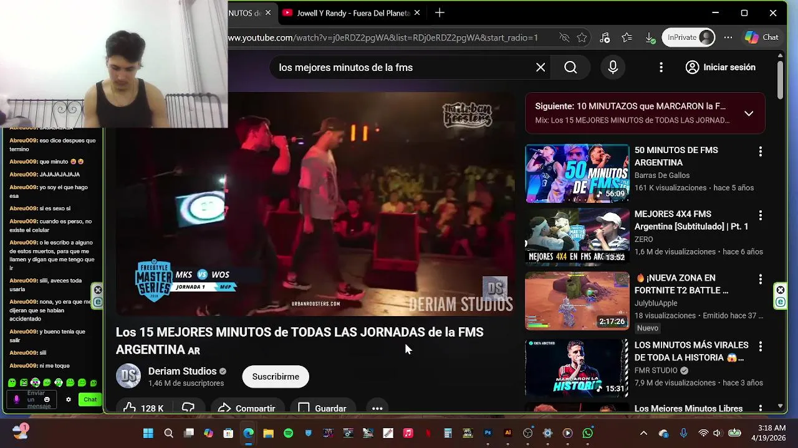Open Edge settings and more menu

[x=728, y=37]
